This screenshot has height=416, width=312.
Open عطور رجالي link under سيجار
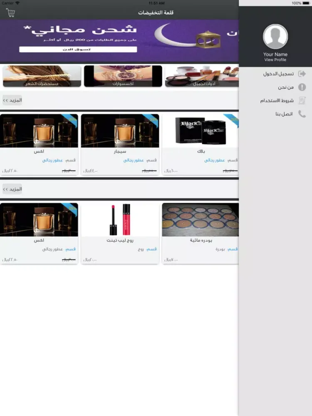pos(134,160)
